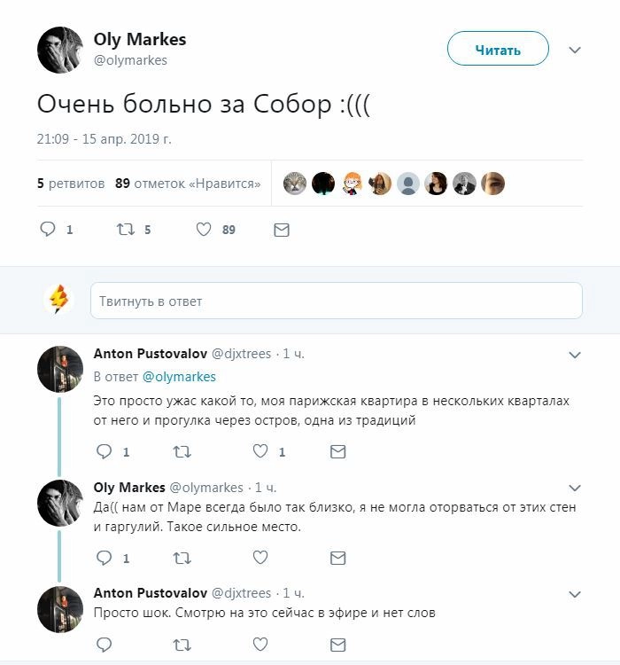This screenshot has width=620, height=665.
Task: Like Anton Pustovalov's first reply
Action: click(x=260, y=452)
